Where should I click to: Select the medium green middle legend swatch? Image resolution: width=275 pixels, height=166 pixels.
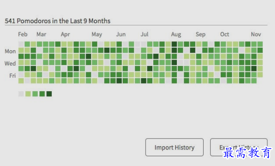pos(35,94)
